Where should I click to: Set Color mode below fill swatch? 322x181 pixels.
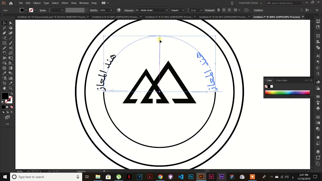coord(3,107)
